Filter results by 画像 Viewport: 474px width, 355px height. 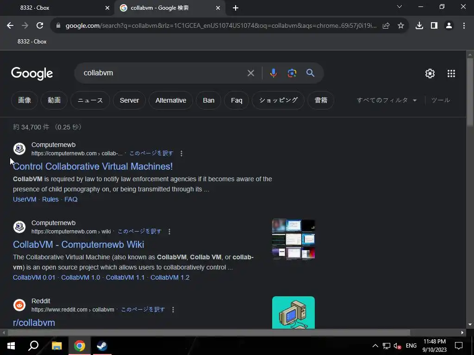click(25, 100)
